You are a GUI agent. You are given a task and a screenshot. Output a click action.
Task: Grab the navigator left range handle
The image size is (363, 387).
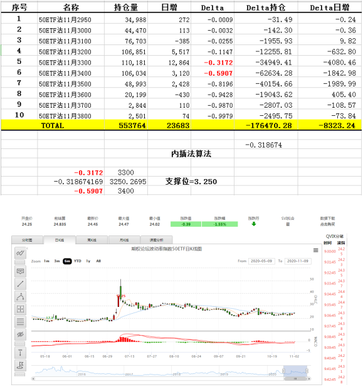283,371
